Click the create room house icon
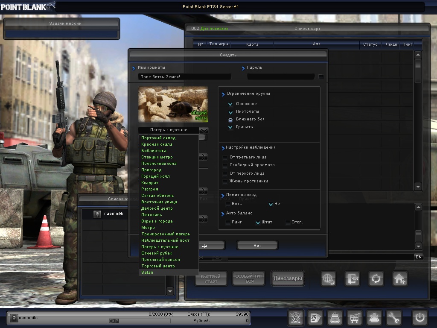 [x=400, y=278]
